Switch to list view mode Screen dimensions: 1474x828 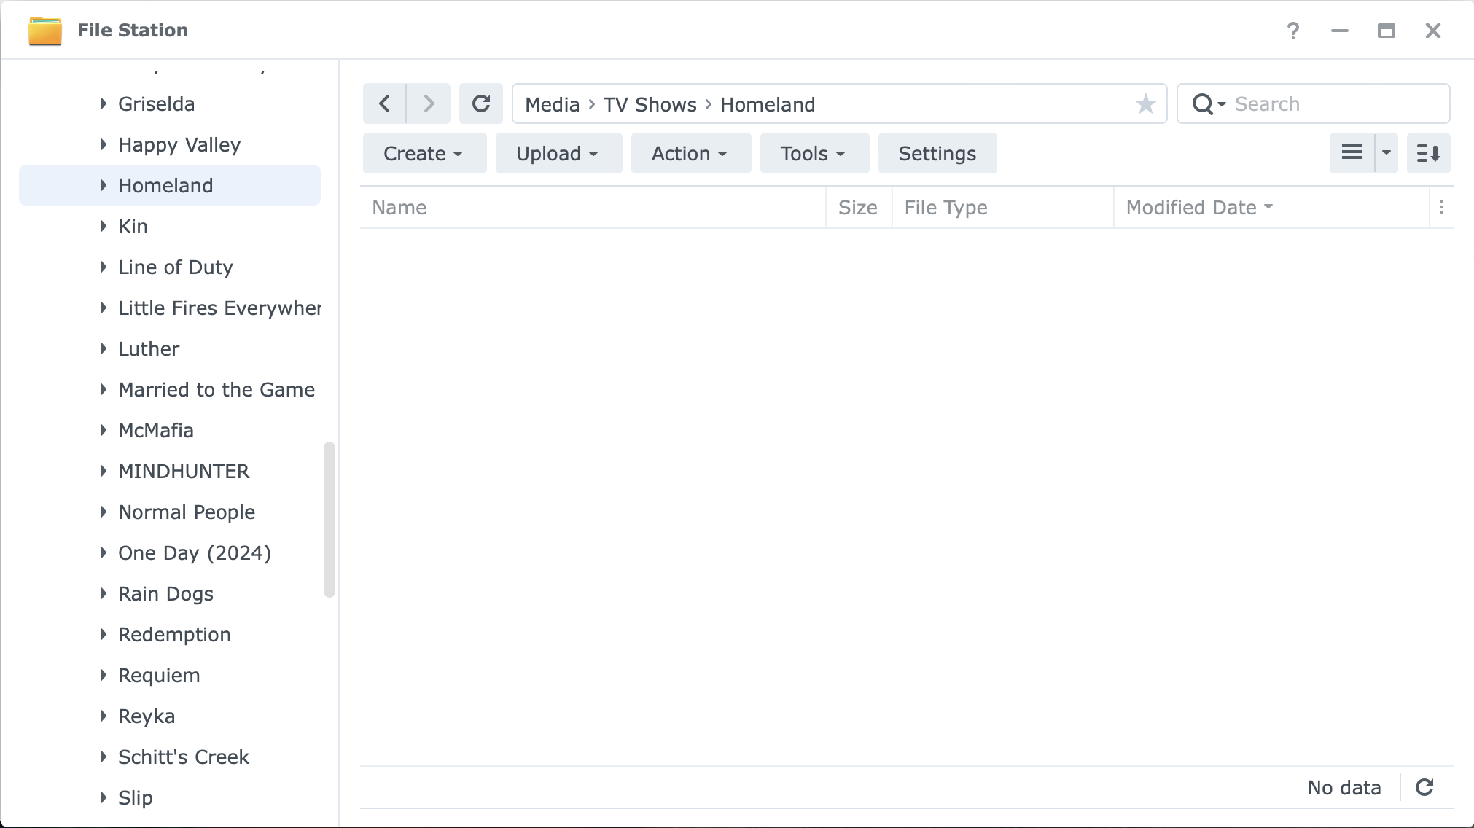click(x=1352, y=153)
